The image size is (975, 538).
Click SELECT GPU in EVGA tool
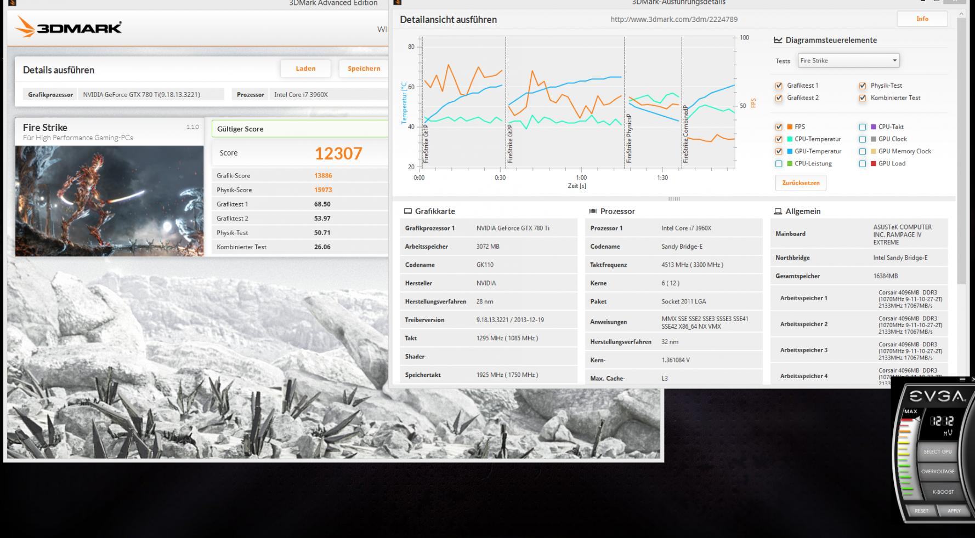click(x=938, y=451)
